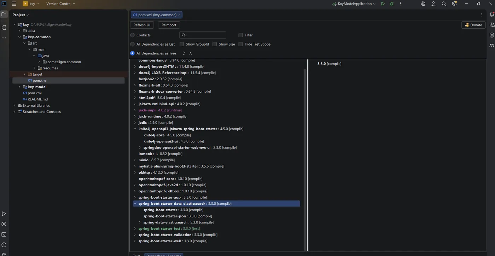Open the Version Control menu
The height and width of the screenshot is (256, 495).
[60, 4]
